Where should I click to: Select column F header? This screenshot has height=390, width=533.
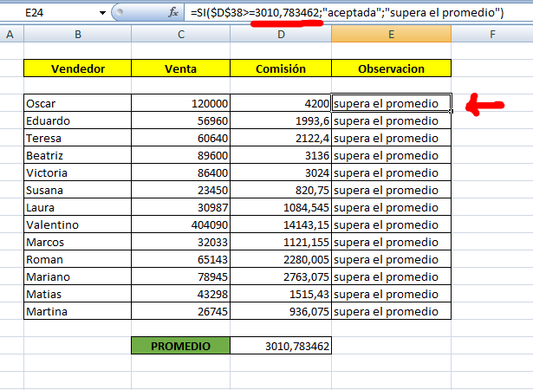pos(491,34)
